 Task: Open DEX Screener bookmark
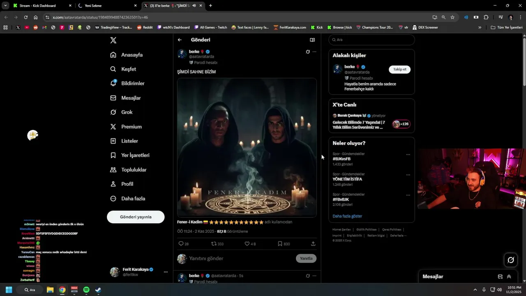click(x=425, y=28)
